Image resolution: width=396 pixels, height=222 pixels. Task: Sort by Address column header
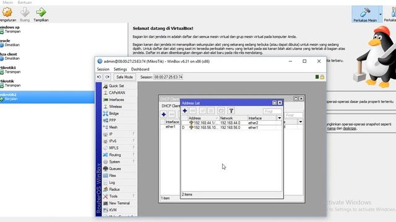point(203,118)
